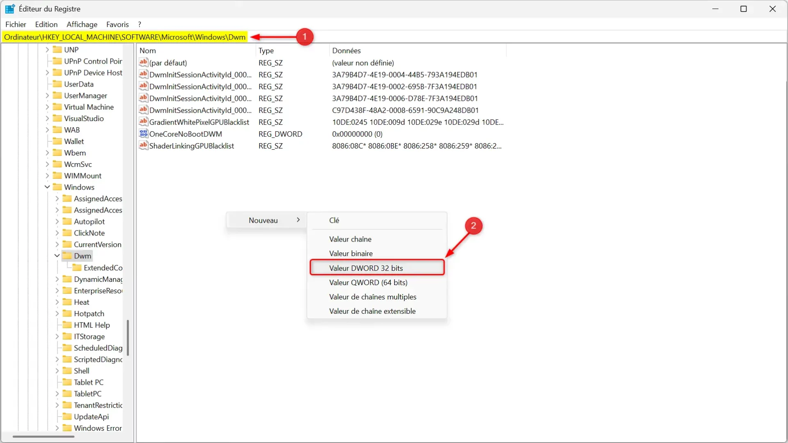The width and height of the screenshot is (788, 443).
Task: Click the WAB folder icon
Action: pyautogui.click(x=57, y=130)
